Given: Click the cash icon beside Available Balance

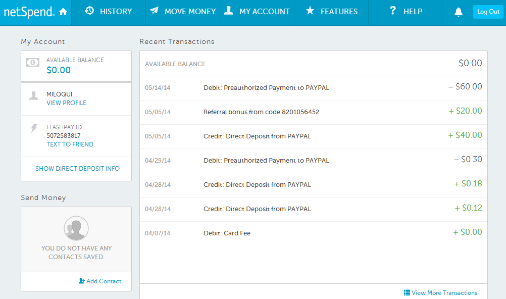Looking at the screenshot, I should [x=33, y=62].
